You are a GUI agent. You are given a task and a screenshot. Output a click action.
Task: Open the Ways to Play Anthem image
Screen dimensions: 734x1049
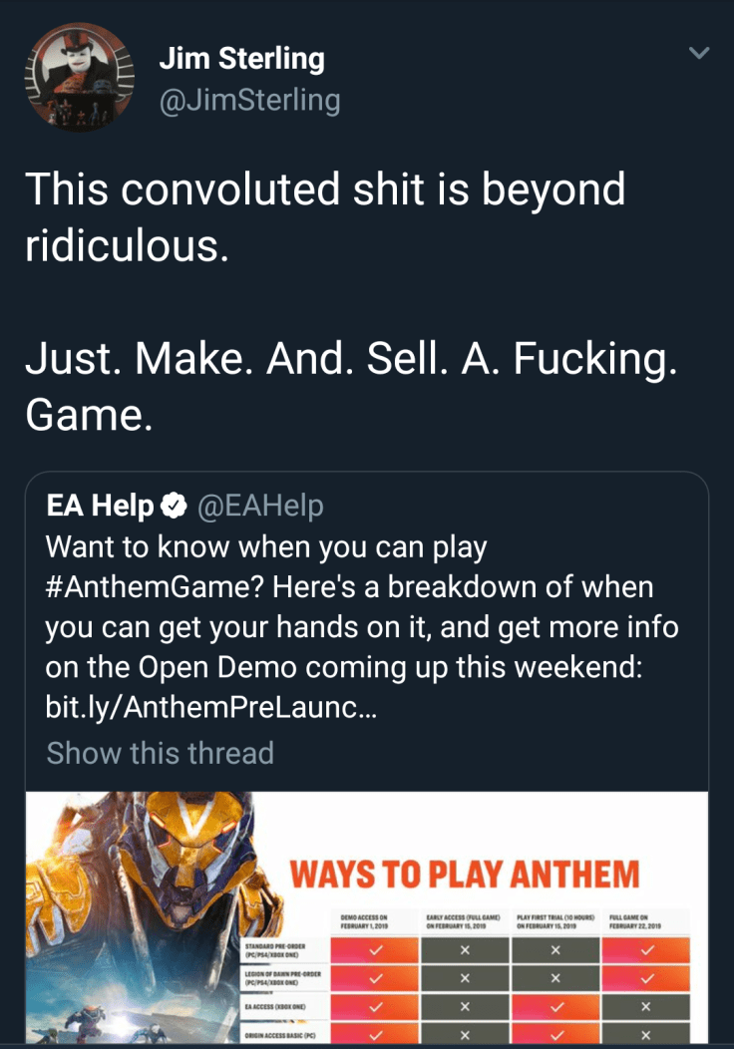tap(465, 874)
